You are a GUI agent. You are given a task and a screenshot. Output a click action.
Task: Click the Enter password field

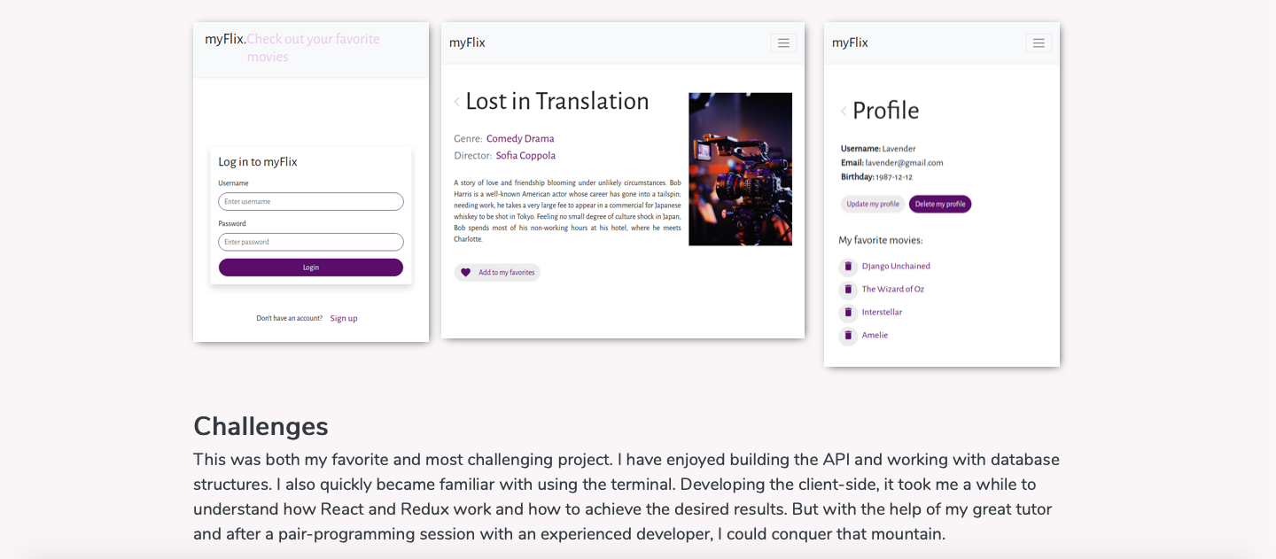311,242
